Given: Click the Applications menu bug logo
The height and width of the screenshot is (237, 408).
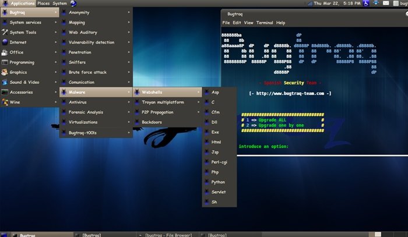Looking at the screenshot, I should [x=5, y=3].
